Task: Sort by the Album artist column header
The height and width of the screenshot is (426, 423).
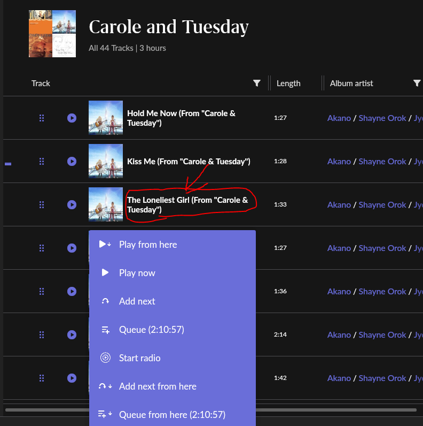Action: point(351,83)
